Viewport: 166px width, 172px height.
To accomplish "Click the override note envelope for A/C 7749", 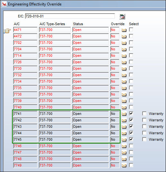I will pyautogui.click(x=124, y=166).
